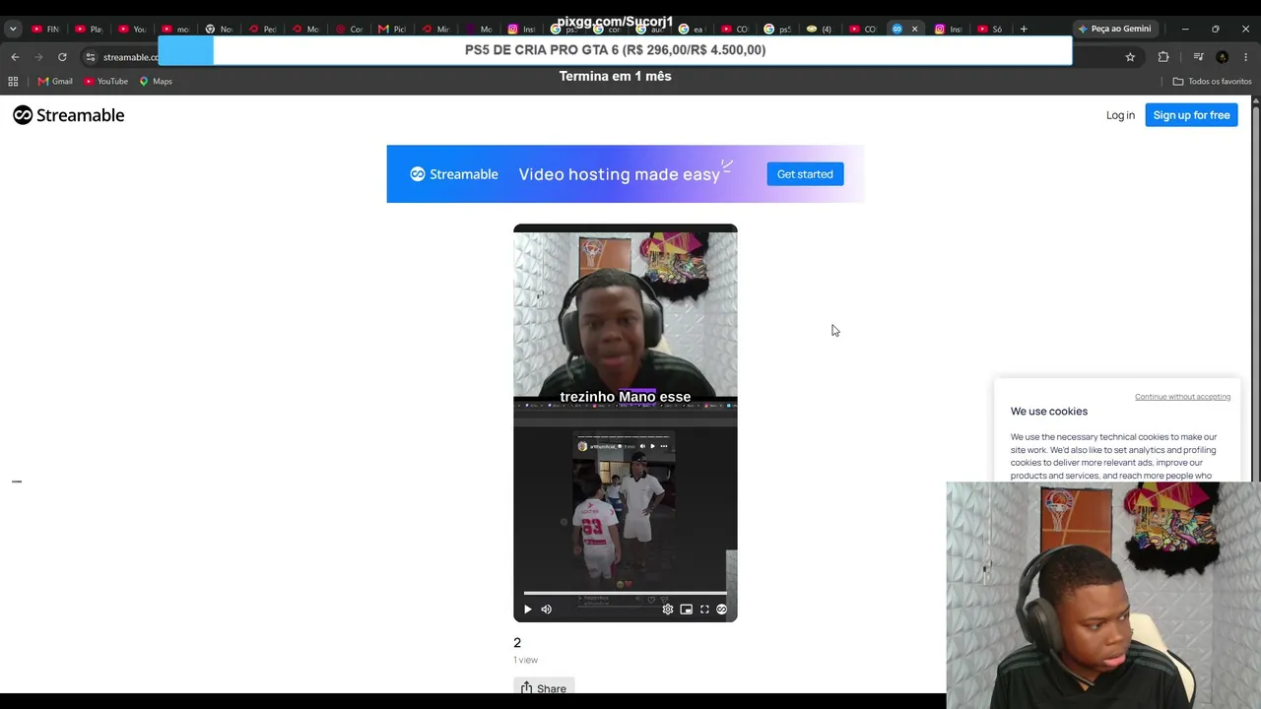Screen dimensions: 1261x709
Task: Enter fullscreen in the video player
Action: (704, 610)
